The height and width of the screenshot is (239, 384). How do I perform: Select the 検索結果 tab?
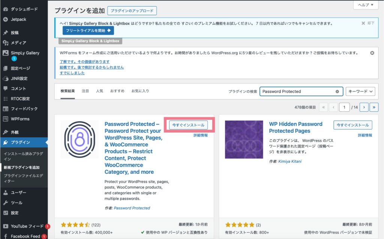(x=67, y=91)
